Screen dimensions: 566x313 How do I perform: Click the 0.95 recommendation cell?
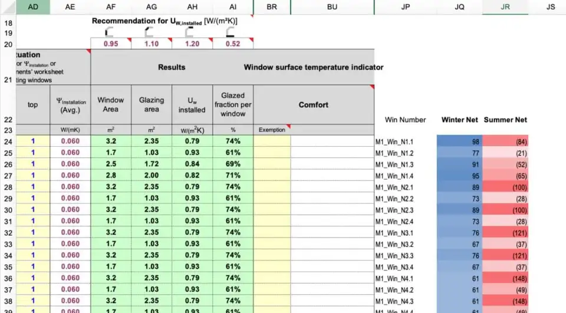(x=110, y=44)
